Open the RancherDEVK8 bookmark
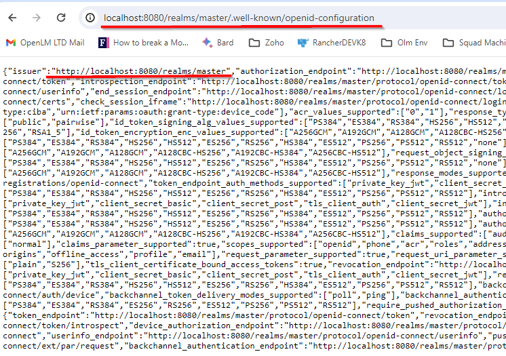The image size is (506, 356). (x=333, y=42)
